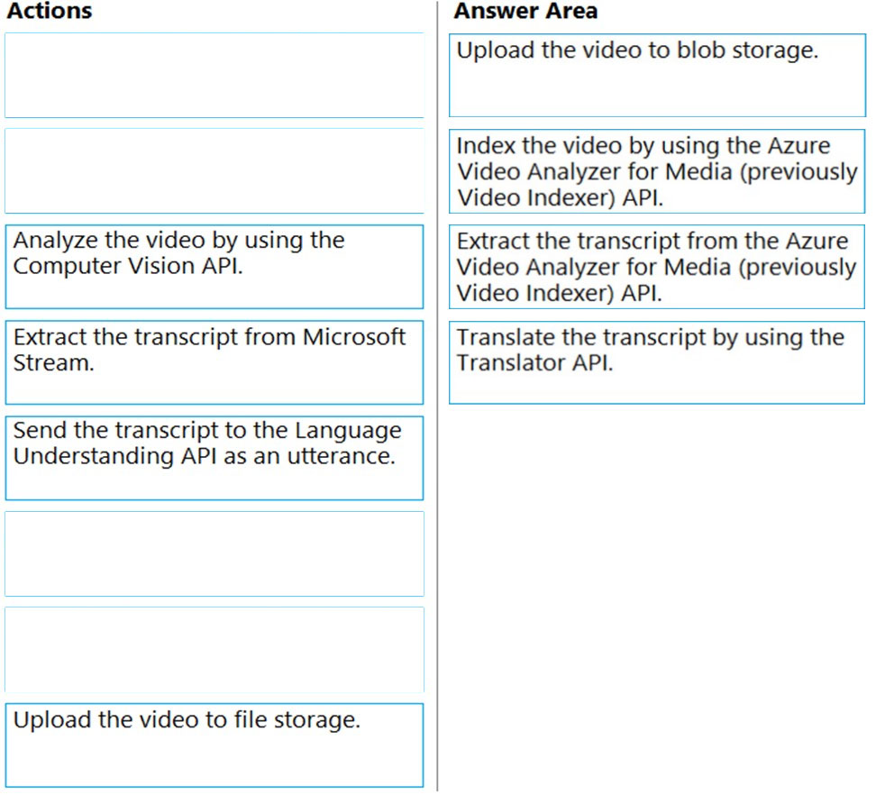The image size is (876, 795).
Task: Click the topmost empty slot under Actions
Action: point(214,76)
